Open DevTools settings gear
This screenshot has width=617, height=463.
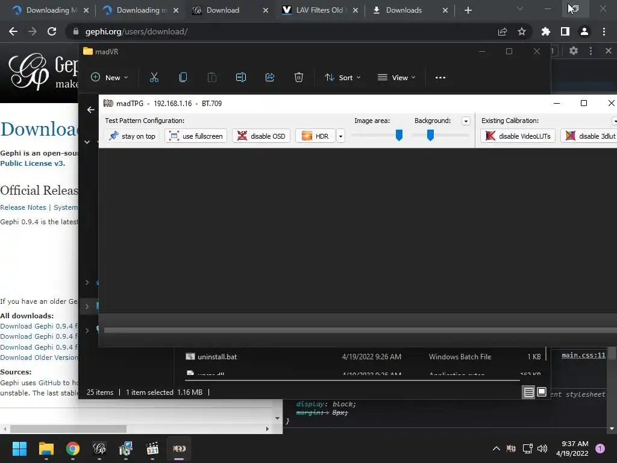click(574, 51)
